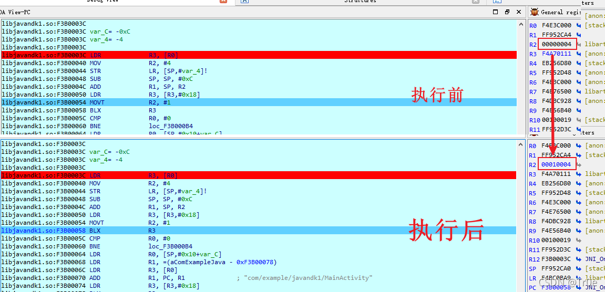Follow the R12 F3B0003C jump arrow

click(x=579, y=259)
